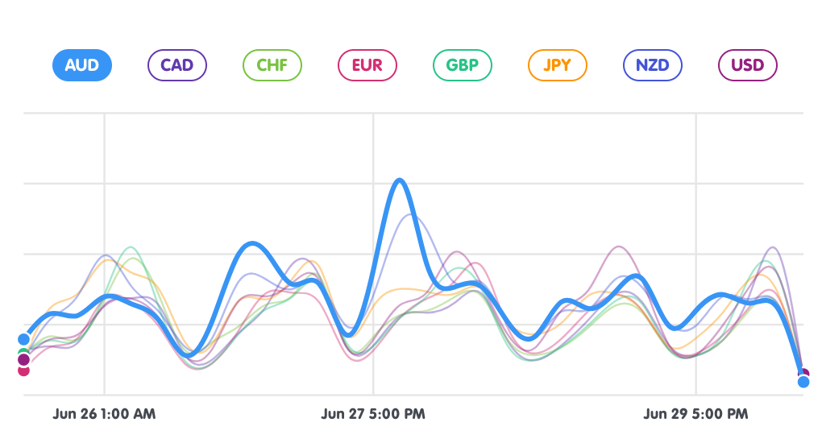Enable the JPY currency line
This screenshot has width=822, height=443.
pyautogui.click(x=558, y=65)
